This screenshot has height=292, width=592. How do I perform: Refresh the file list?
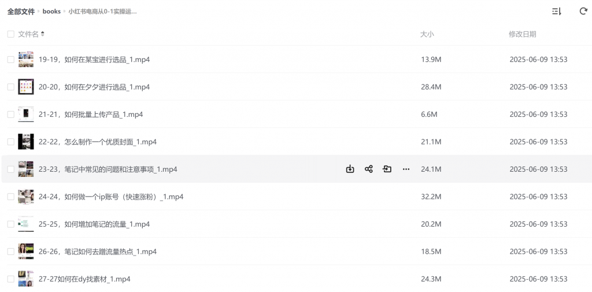[x=583, y=12]
